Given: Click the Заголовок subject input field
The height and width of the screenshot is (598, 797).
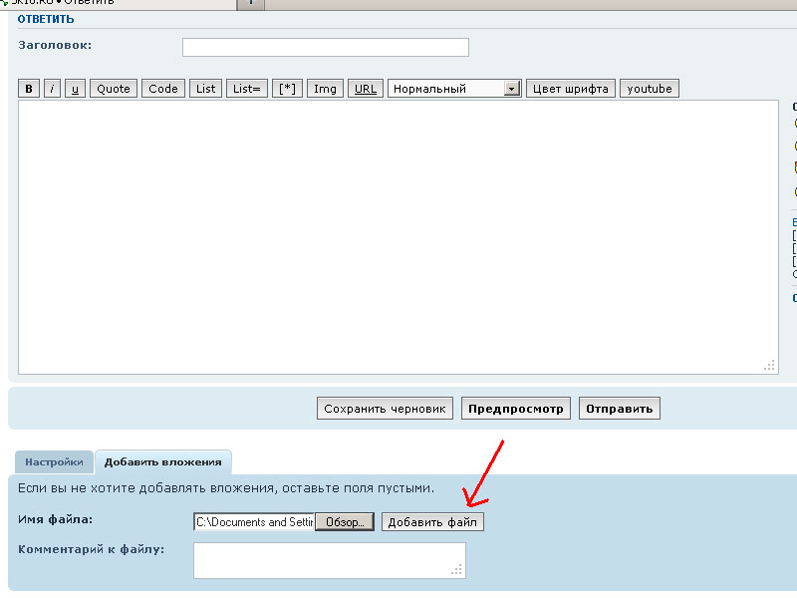Looking at the screenshot, I should click(x=325, y=47).
